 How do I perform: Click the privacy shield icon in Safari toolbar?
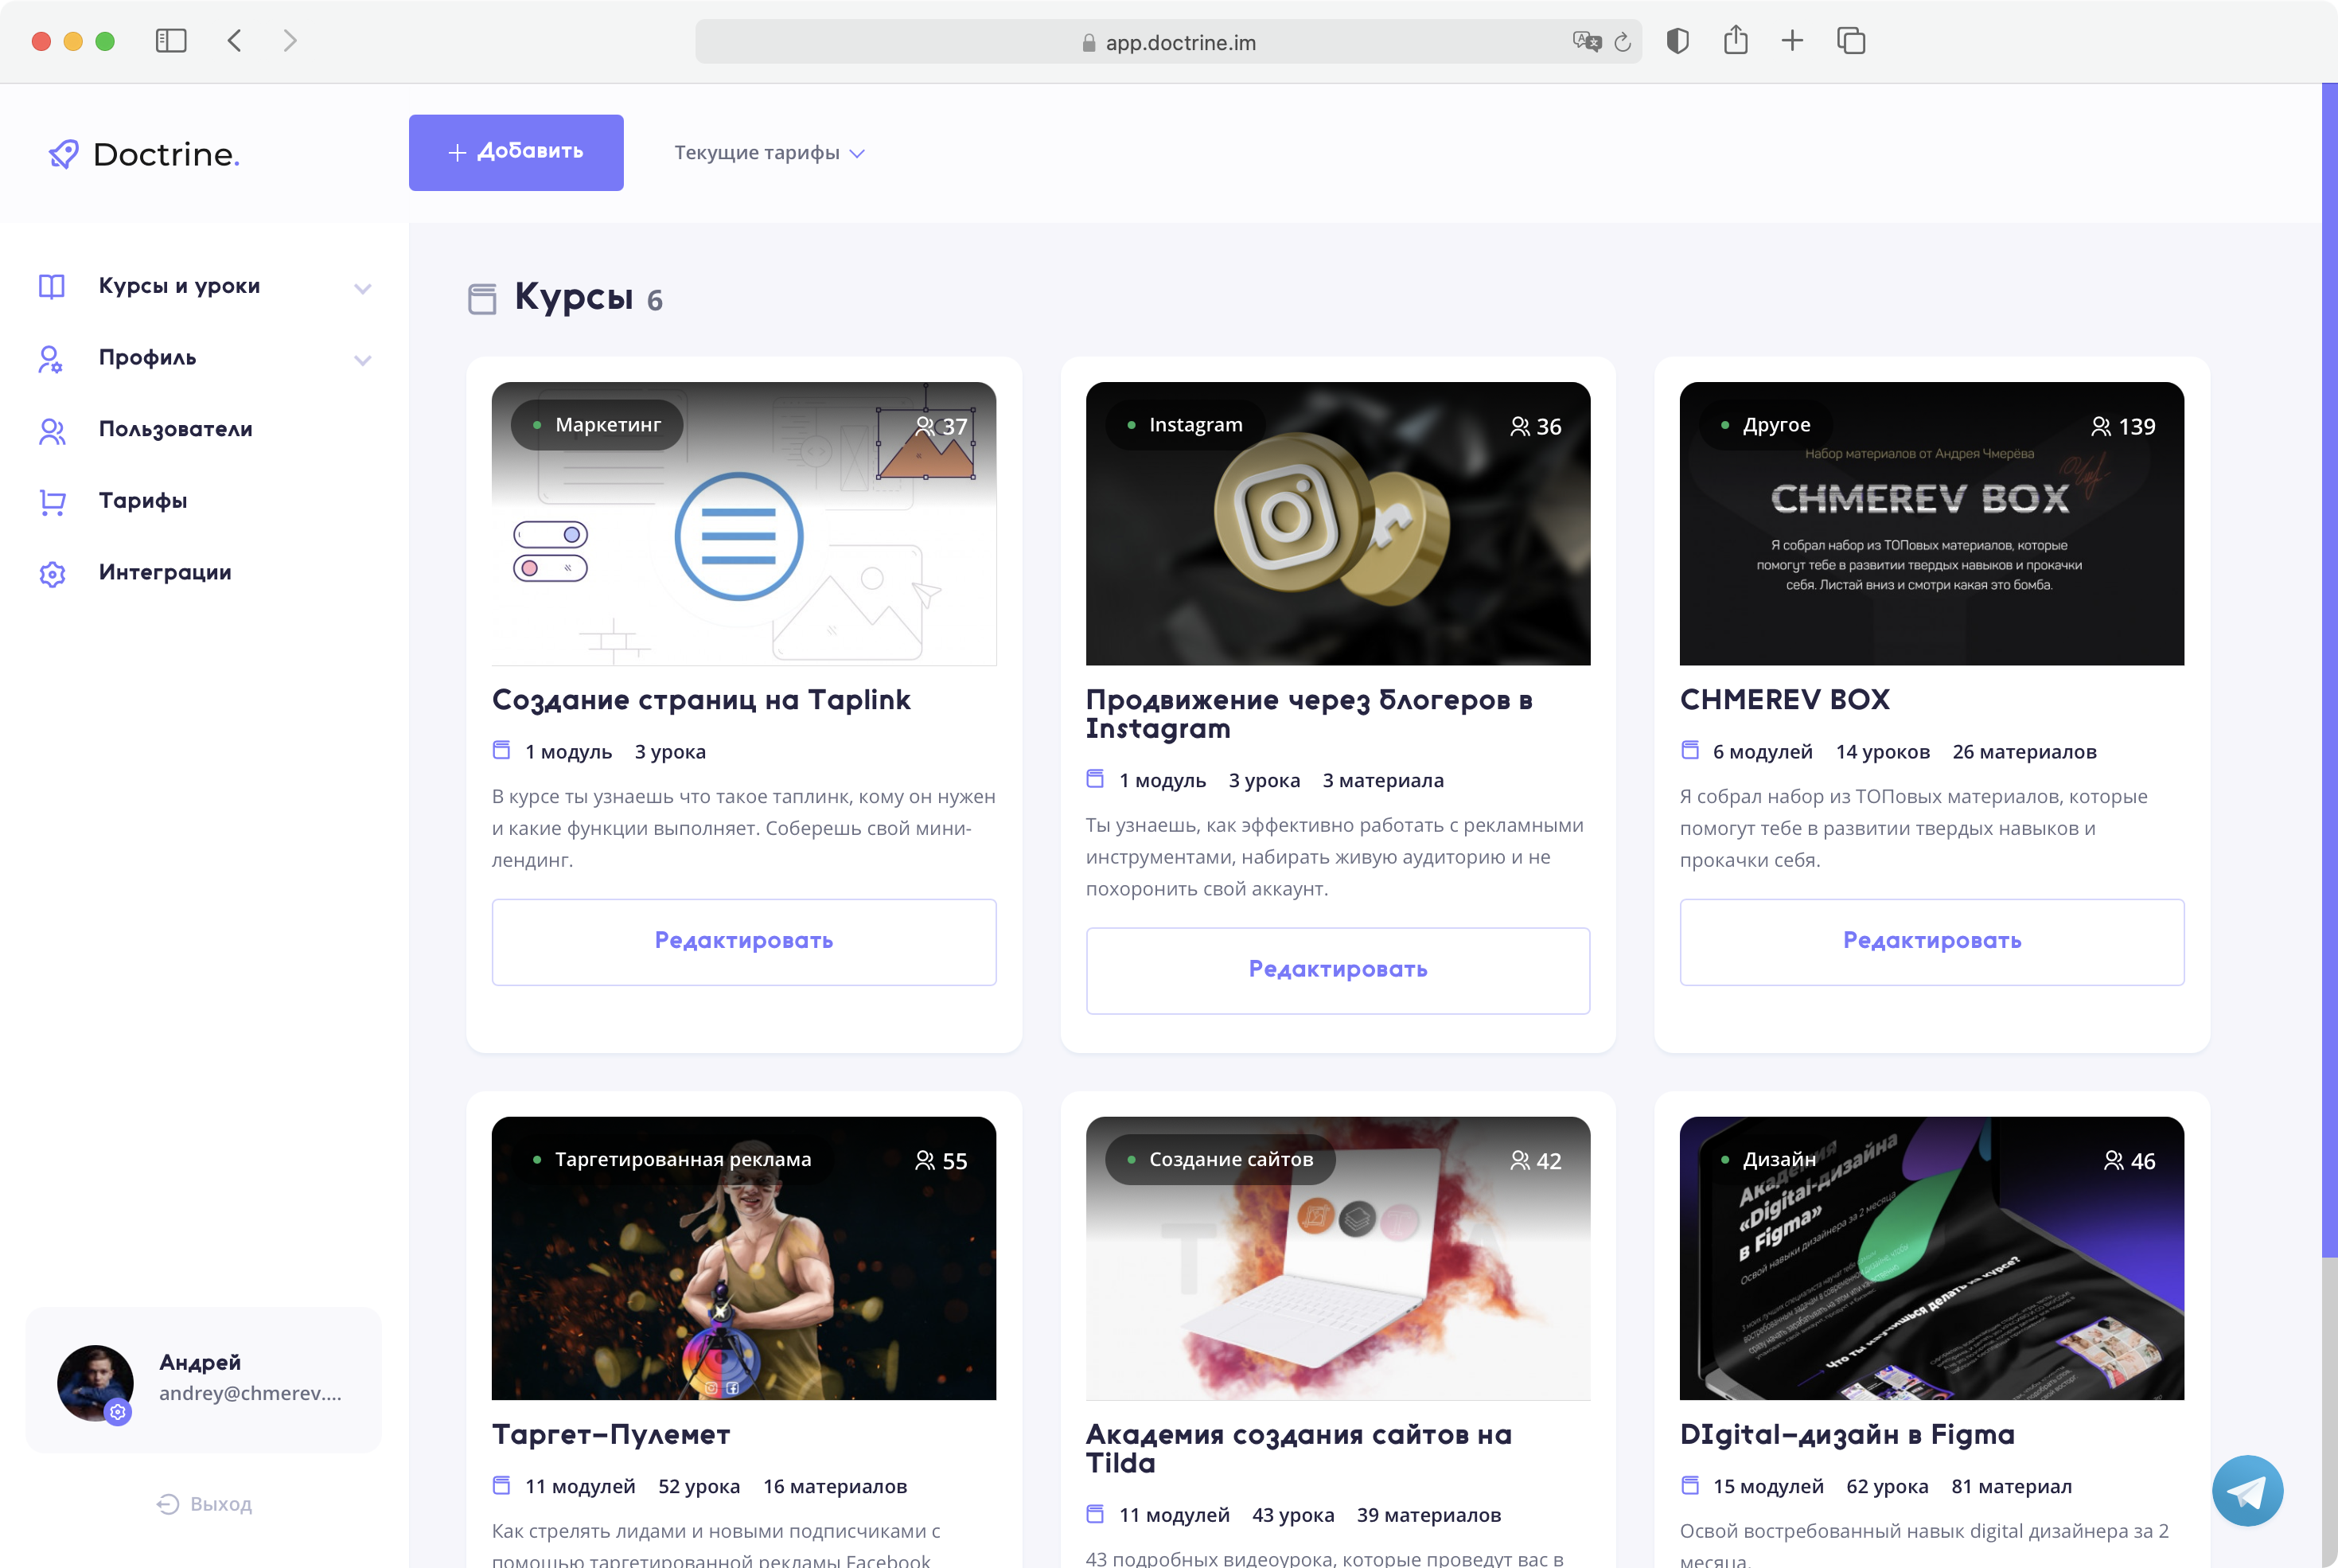pyautogui.click(x=1678, y=41)
